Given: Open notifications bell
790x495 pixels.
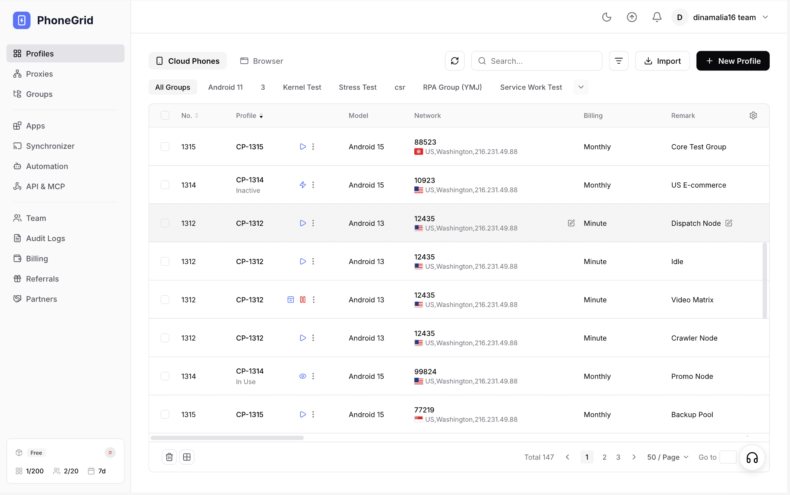Looking at the screenshot, I should click(657, 17).
